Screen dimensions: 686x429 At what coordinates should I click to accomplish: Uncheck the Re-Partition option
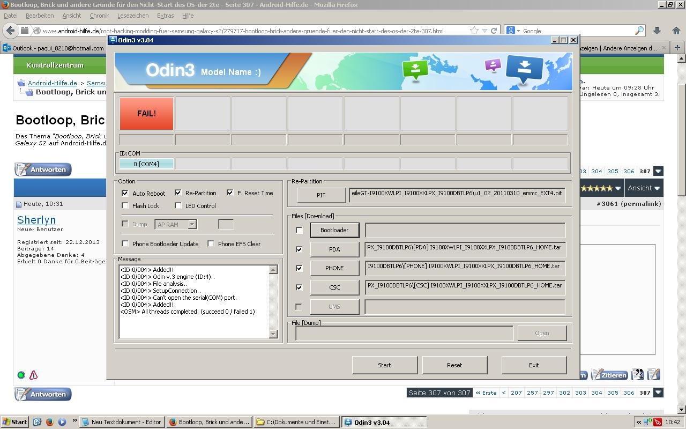pos(178,193)
